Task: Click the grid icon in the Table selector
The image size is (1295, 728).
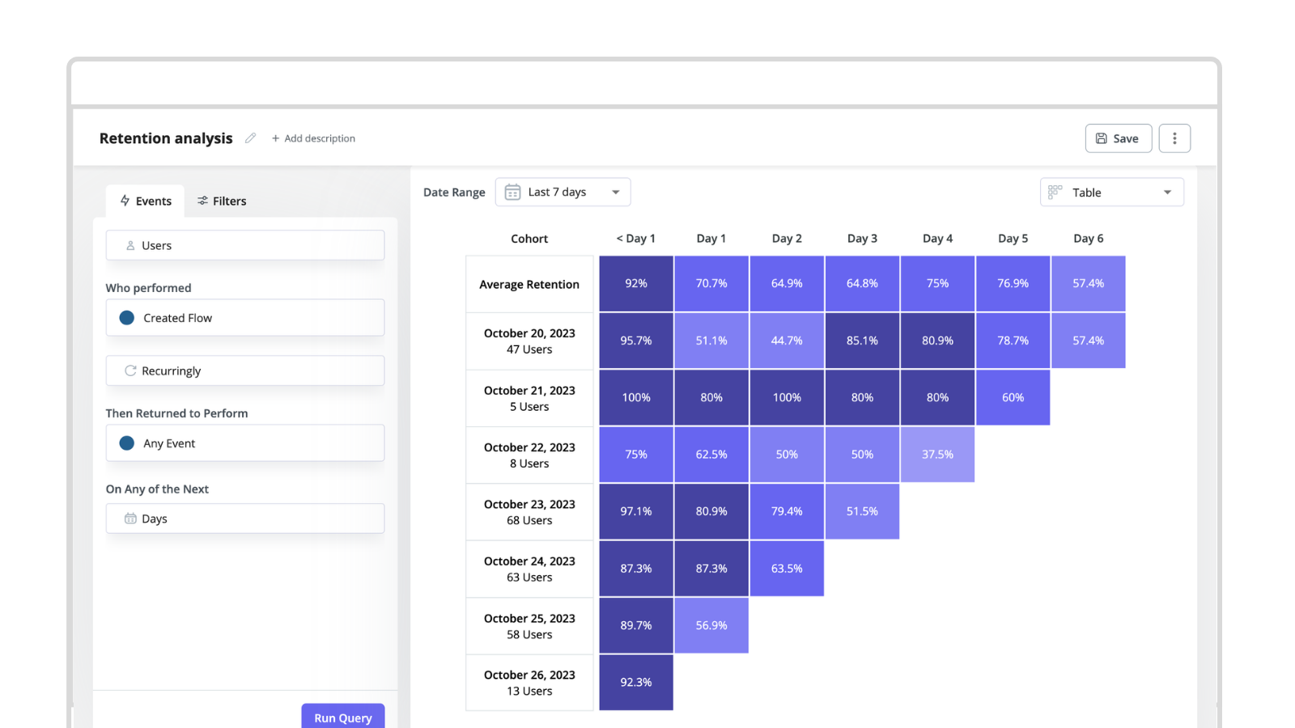Action: [x=1055, y=192]
